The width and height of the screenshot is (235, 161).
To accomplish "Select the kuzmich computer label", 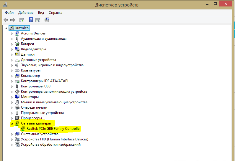I will coord(22,28).
